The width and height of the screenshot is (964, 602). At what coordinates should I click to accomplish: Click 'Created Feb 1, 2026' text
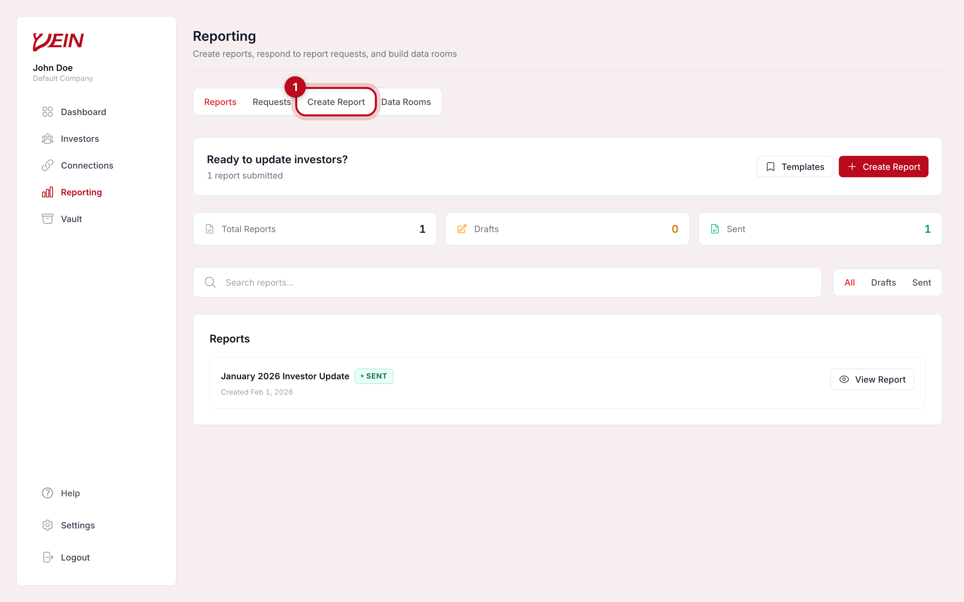pyautogui.click(x=257, y=392)
